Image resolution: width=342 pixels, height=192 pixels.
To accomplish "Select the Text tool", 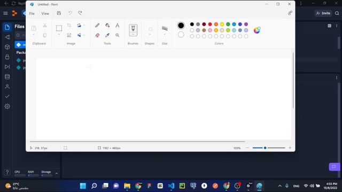I will tap(118, 25).
